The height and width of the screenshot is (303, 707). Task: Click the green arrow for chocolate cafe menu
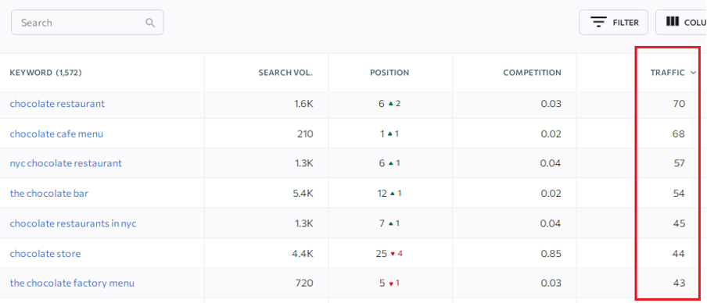(390, 134)
